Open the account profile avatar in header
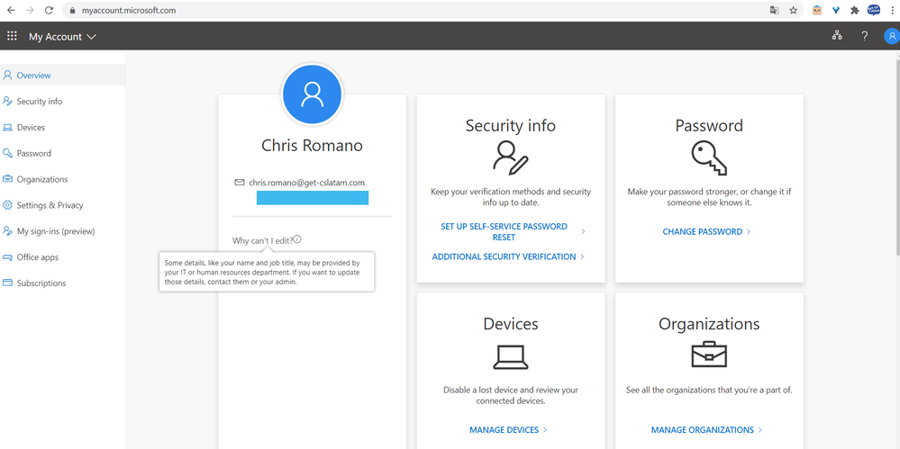 tap(891, 36)
